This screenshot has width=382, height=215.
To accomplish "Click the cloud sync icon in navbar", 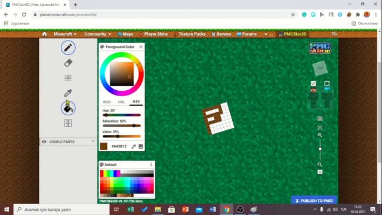I will (x=334, y=34).
